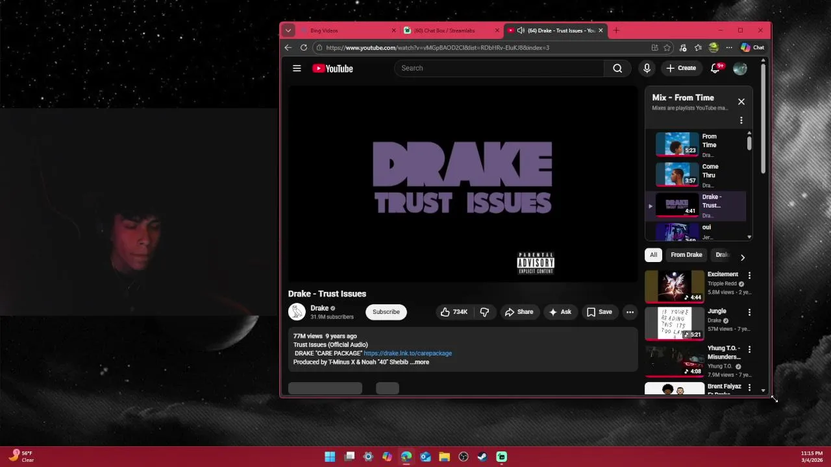This screenshot has width=831, height=467.
Task: Open the drake.lnk.to/carepackage link
Action: click(x=408, y=353)
